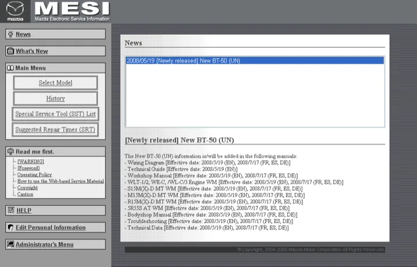Open How to use the Web-based Service Material

point(61,181)
